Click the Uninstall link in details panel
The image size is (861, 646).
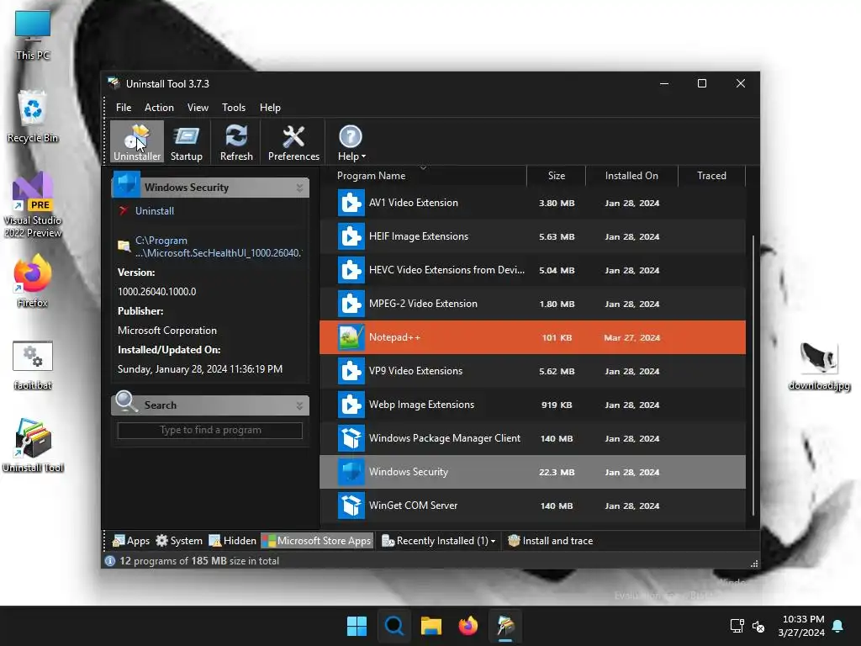(x=155, y=211)
